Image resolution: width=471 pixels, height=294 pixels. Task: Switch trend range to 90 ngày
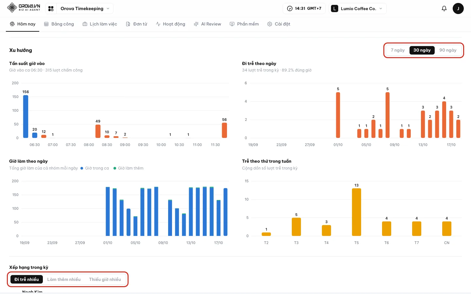(x=448, y=50)
